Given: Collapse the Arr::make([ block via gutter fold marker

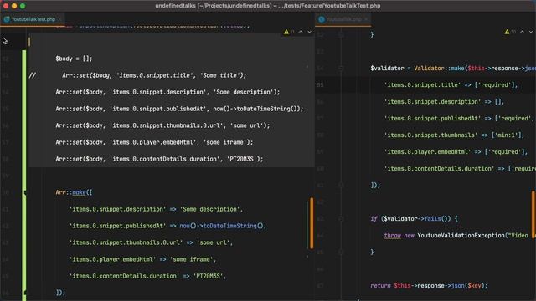Looking at the screenshot, I should 25,193.
